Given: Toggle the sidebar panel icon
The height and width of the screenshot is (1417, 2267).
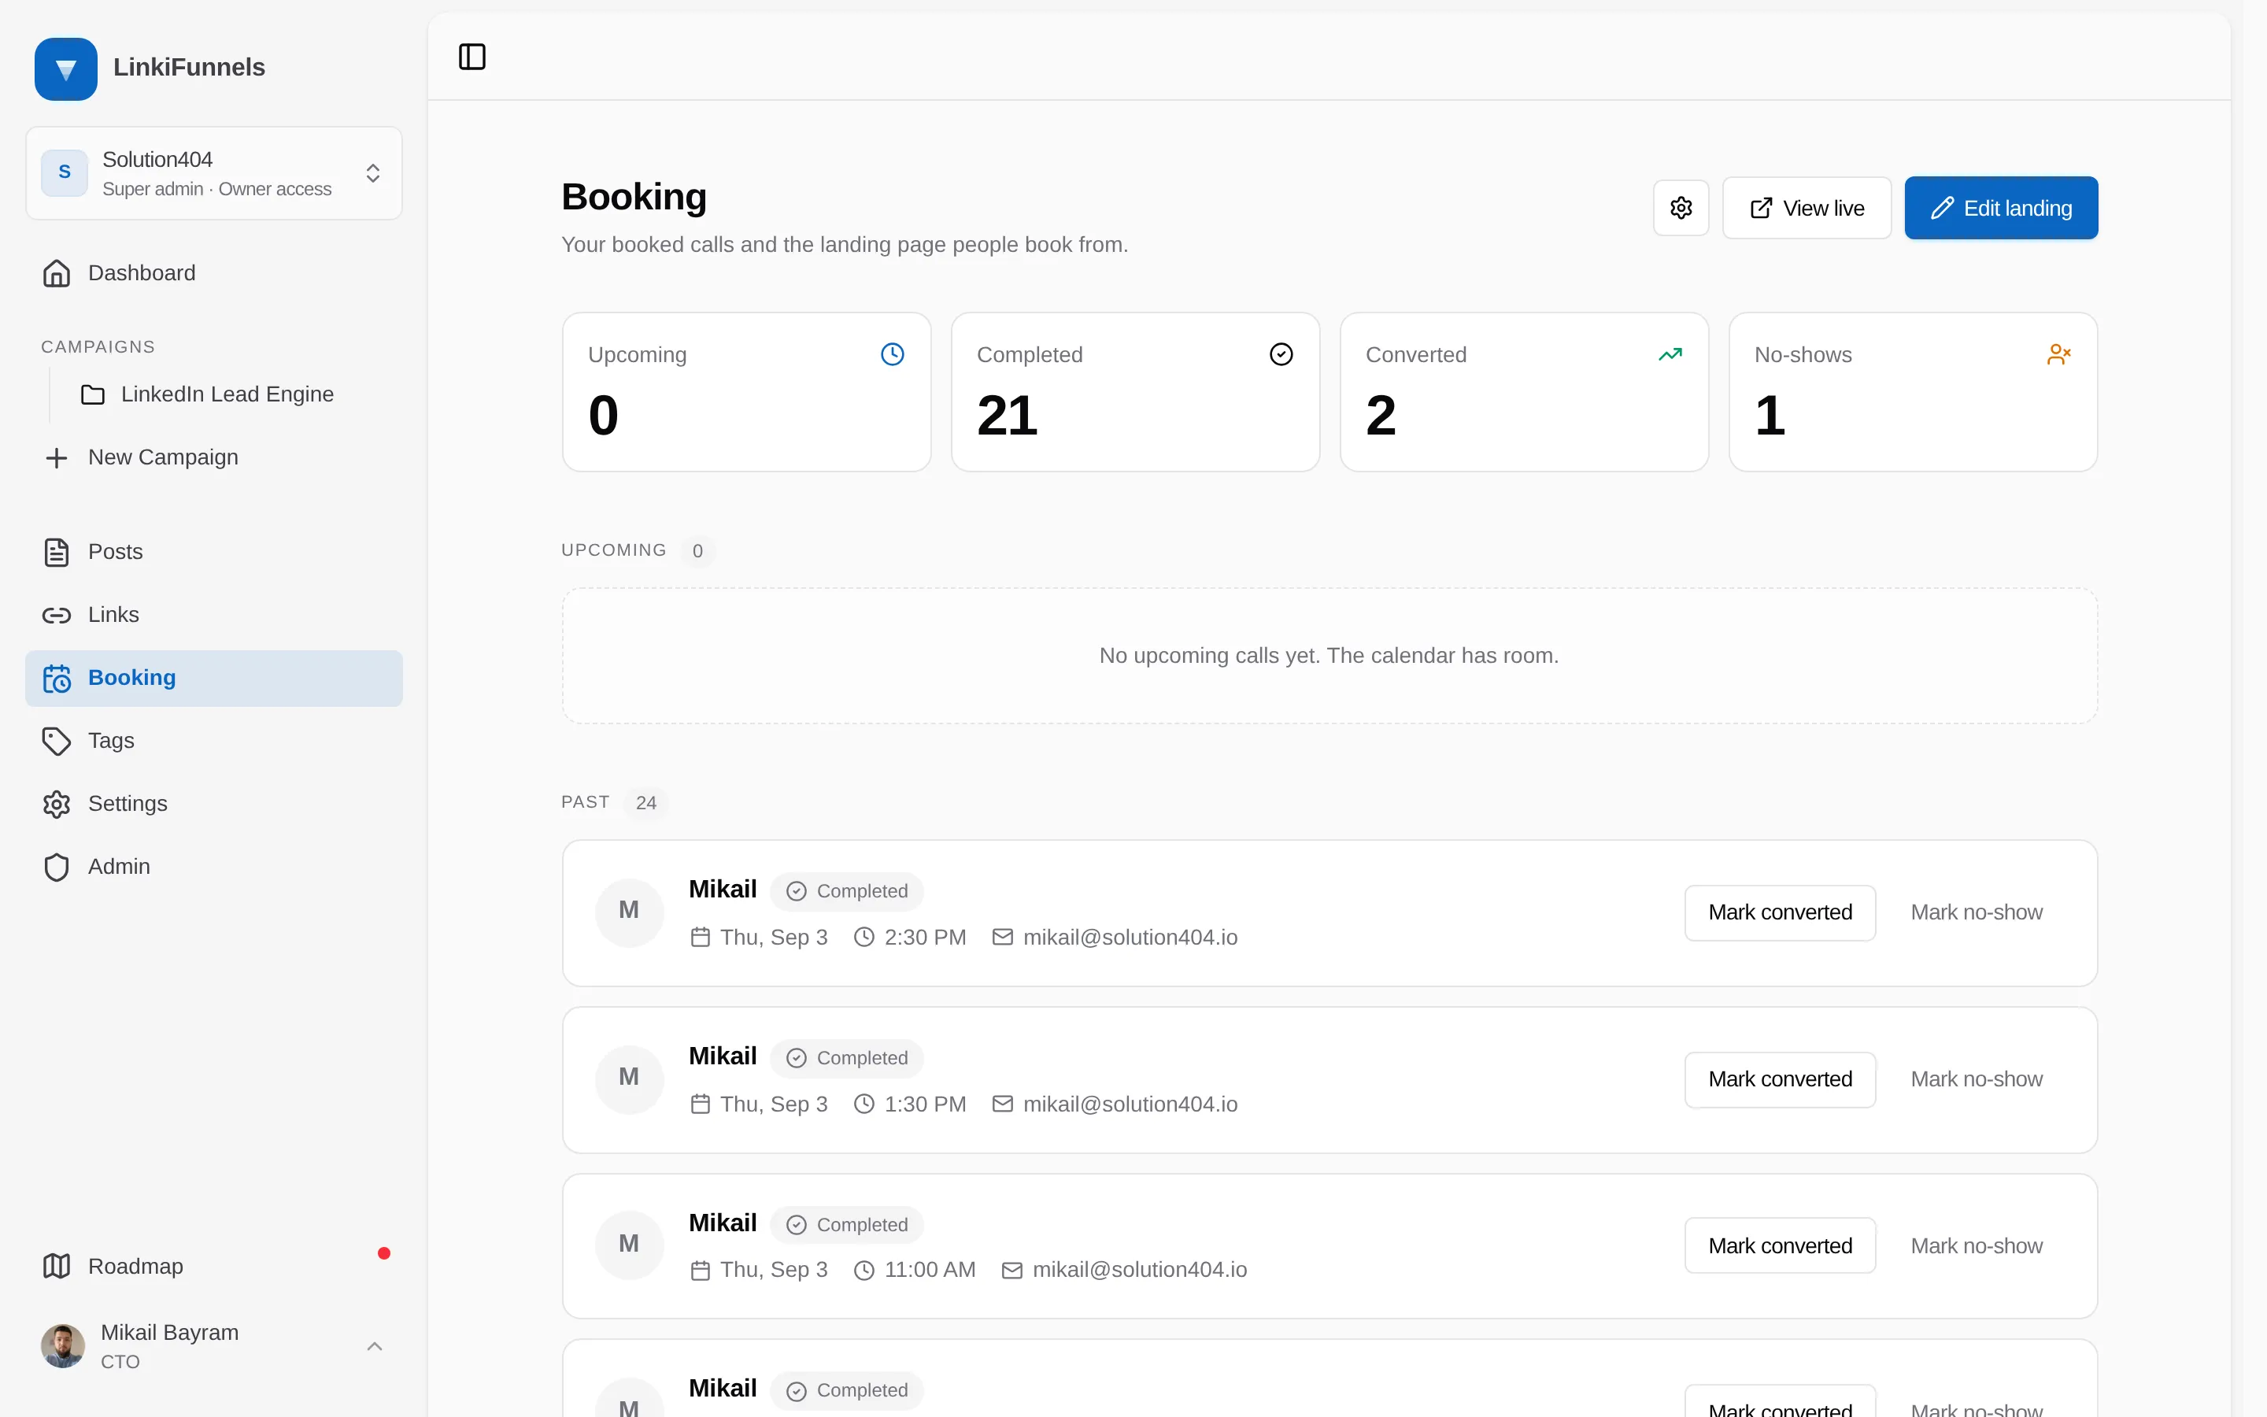Looking at the screenshot, I should coord(472,57).
